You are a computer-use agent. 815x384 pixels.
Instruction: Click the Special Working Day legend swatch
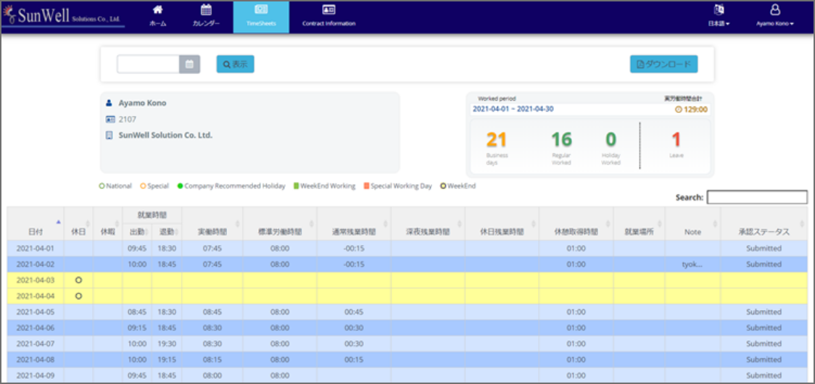pyautogui.click(x=366, y=186)
